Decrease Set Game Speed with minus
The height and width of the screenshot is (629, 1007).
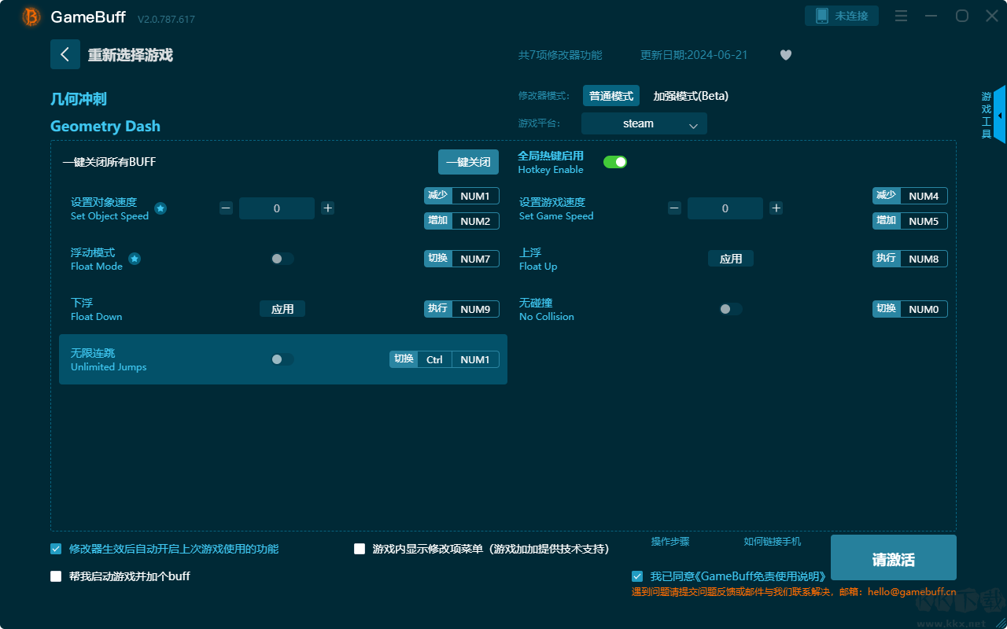coord(675,208)
